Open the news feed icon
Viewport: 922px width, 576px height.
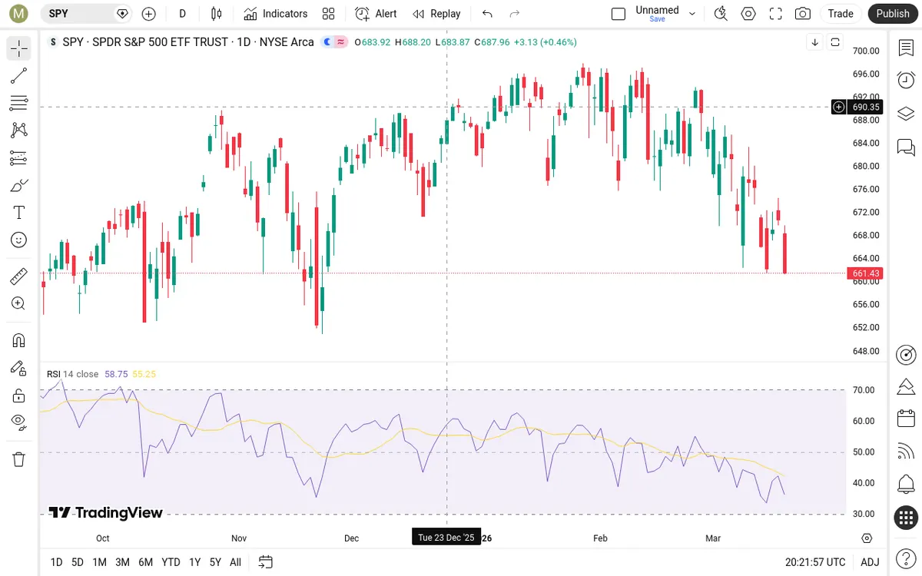tap(906, 452)
